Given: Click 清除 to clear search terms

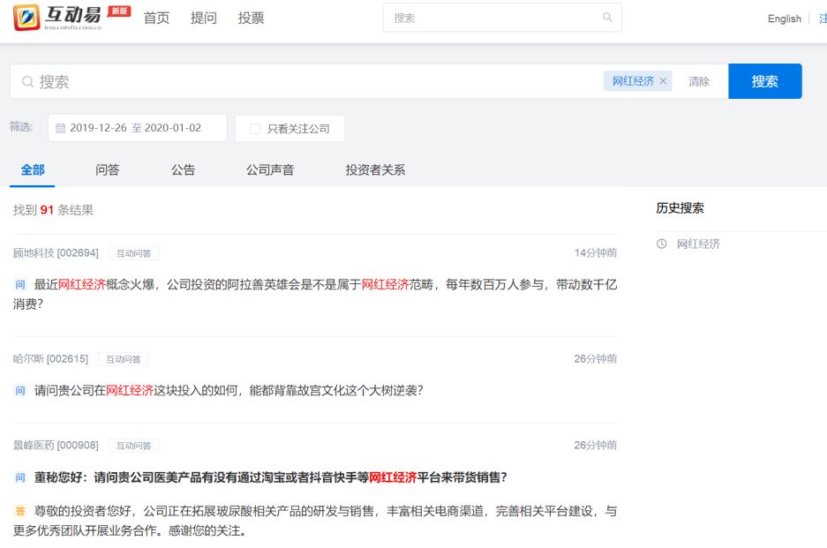Looking at the screenshot, I should pyautogui.click(x=699, y=81).
